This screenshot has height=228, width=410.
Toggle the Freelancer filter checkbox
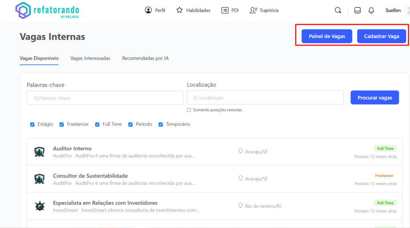click(62, 124)
